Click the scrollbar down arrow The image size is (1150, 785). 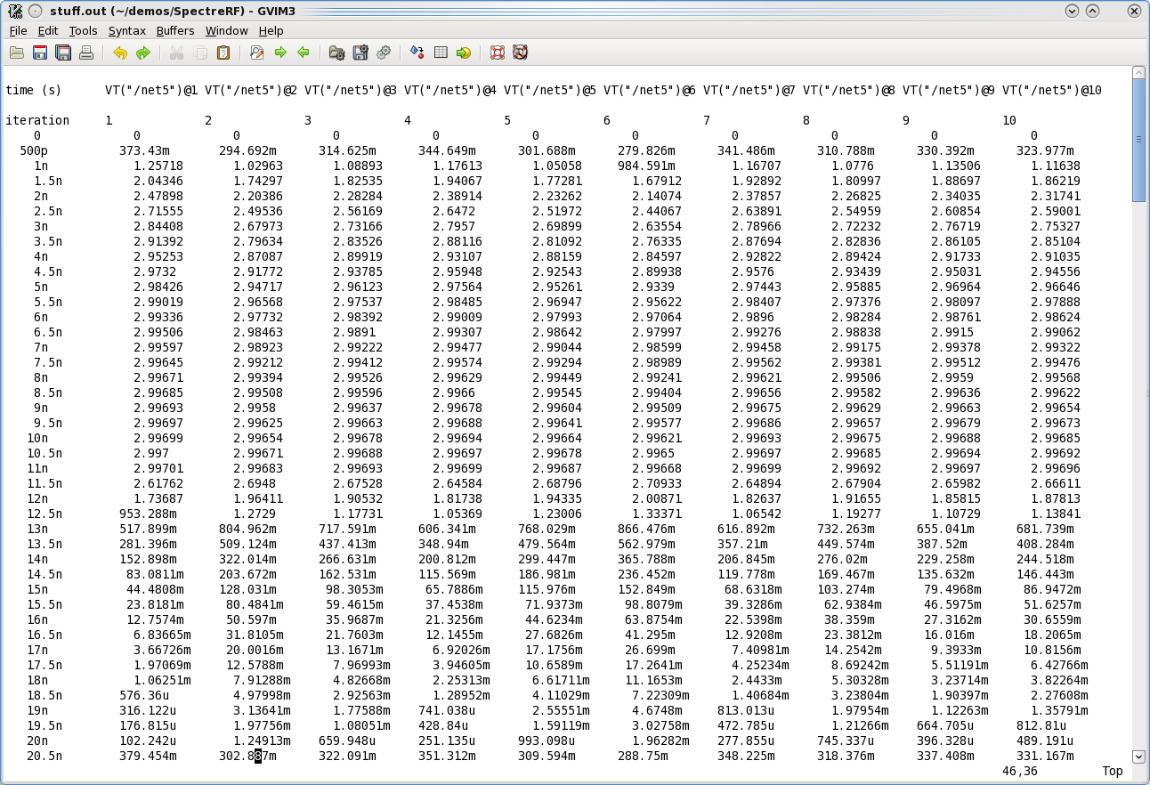(1138, 757)
